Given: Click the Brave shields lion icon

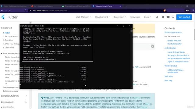Looking at the screenshot, I should click(165, 11).
